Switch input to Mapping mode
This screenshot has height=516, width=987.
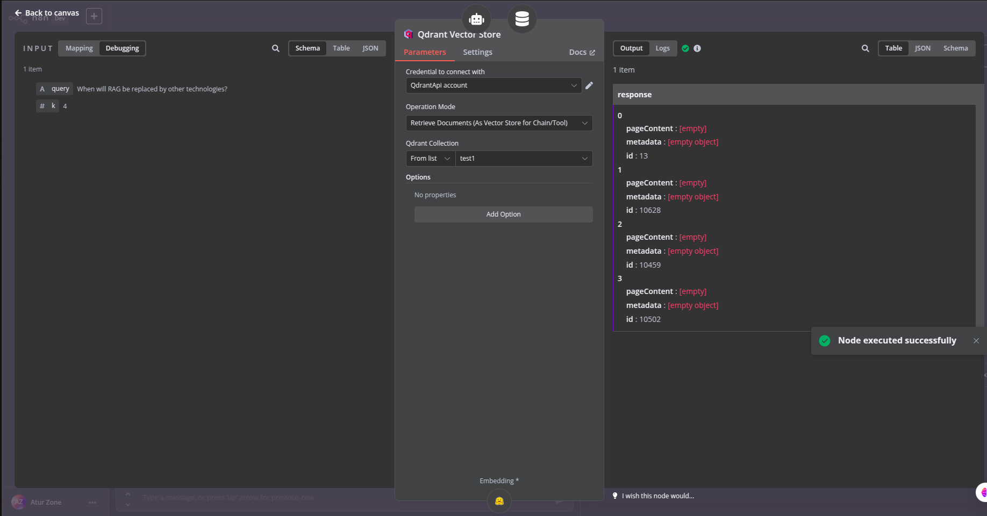[79, 48]
